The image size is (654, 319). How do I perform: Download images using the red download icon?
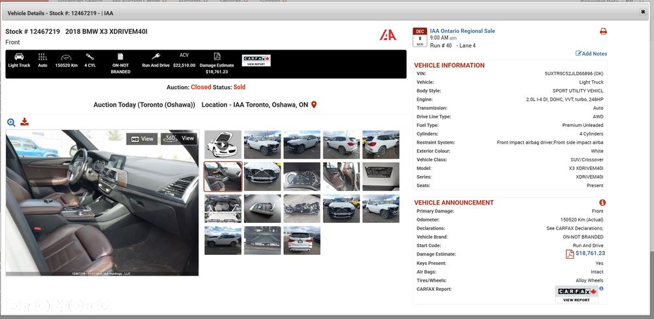click(25, 122)
